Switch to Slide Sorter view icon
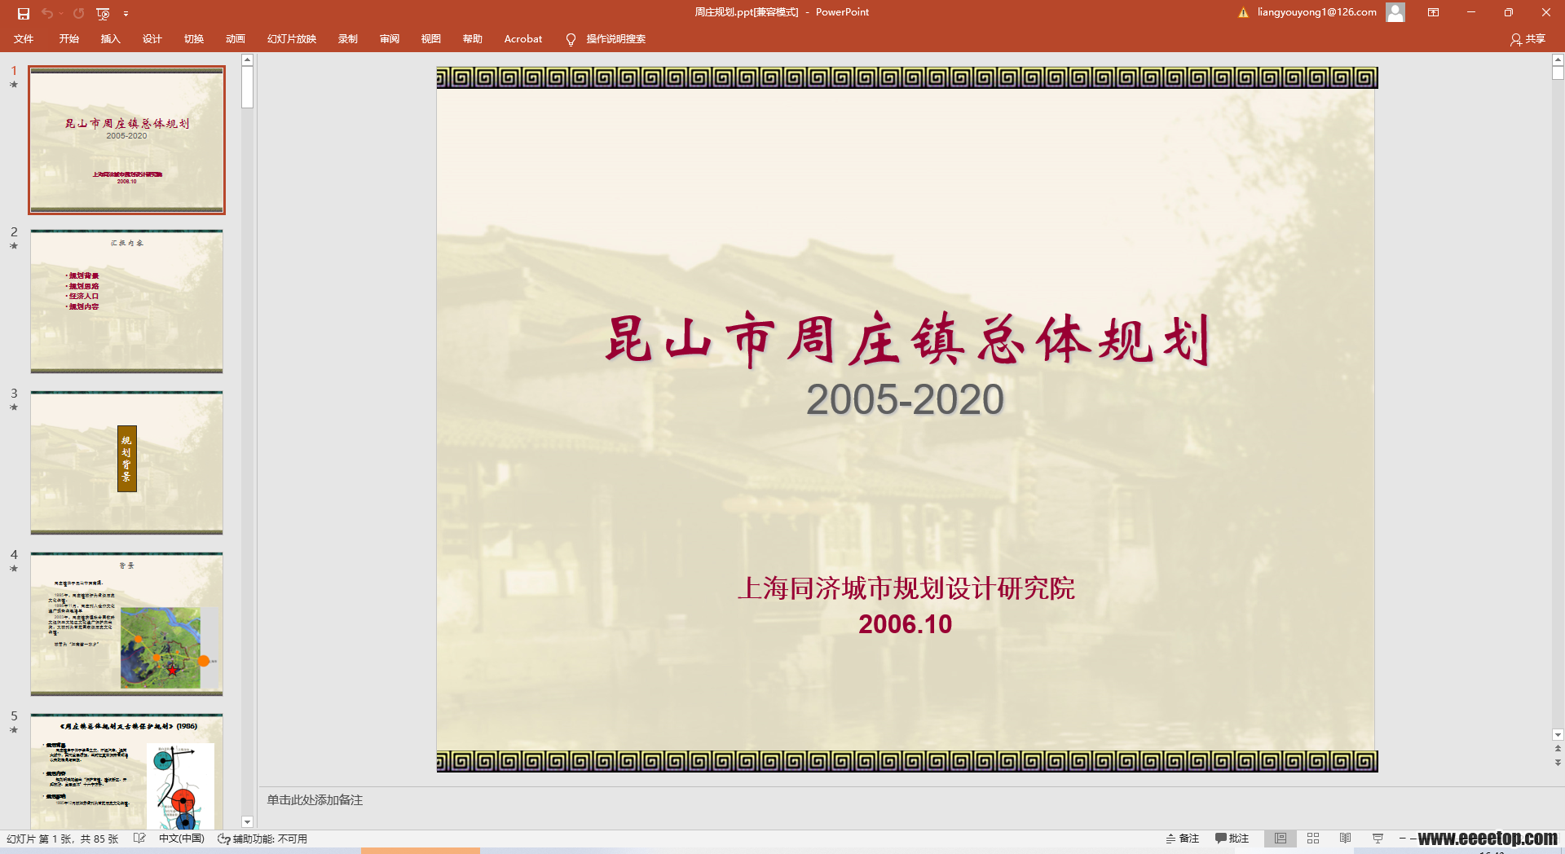Screen dimensions: 1565x854 1313,839
